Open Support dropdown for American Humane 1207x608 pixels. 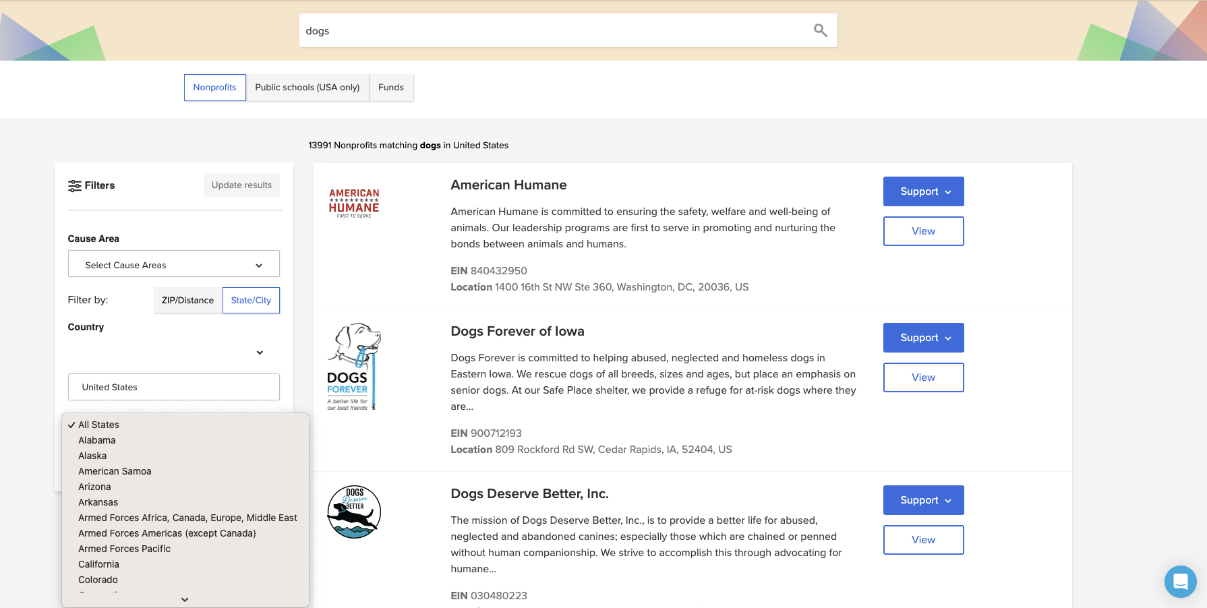click(923, 191)
